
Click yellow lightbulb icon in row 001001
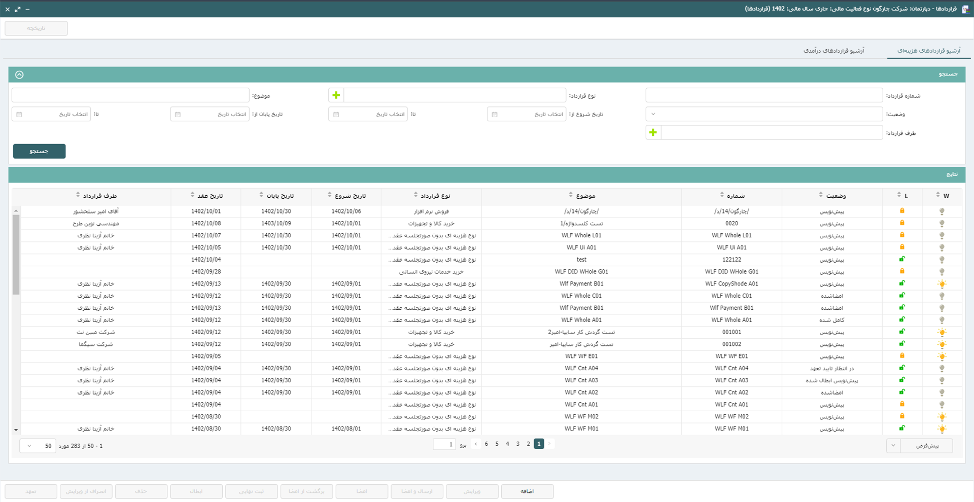pos(942,332)
